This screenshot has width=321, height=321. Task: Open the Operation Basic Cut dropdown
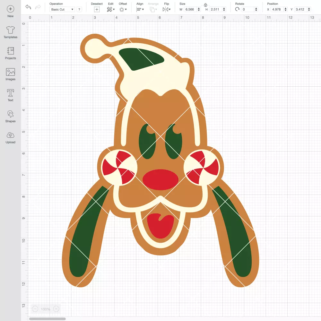62,9
